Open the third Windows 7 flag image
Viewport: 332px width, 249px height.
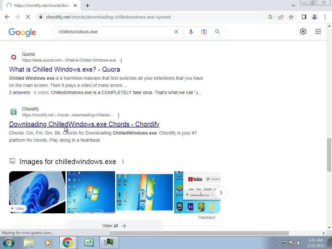coord(145,192)
